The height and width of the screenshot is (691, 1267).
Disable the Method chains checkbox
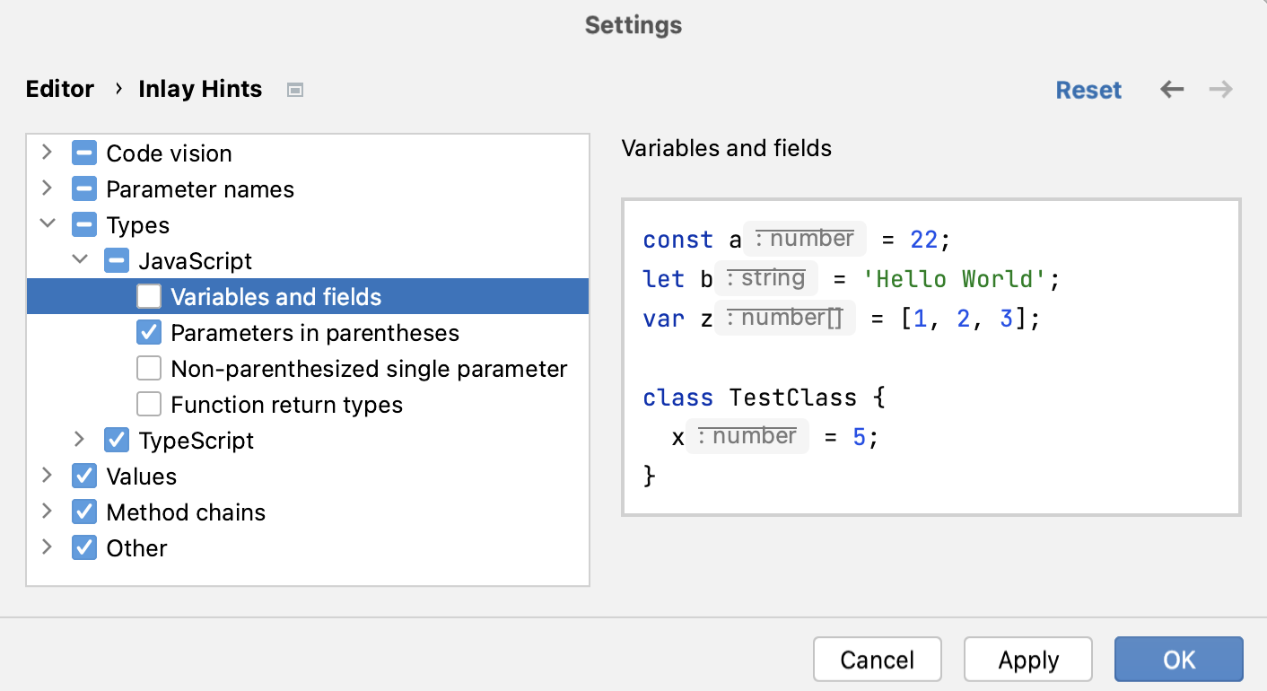tap(83, 512)
